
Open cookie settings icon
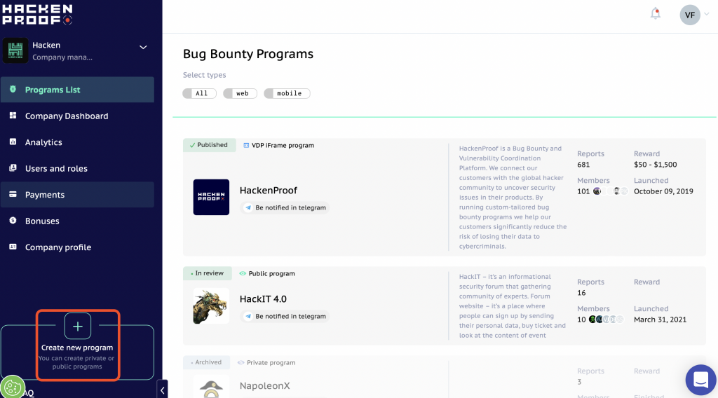point(13,387)
